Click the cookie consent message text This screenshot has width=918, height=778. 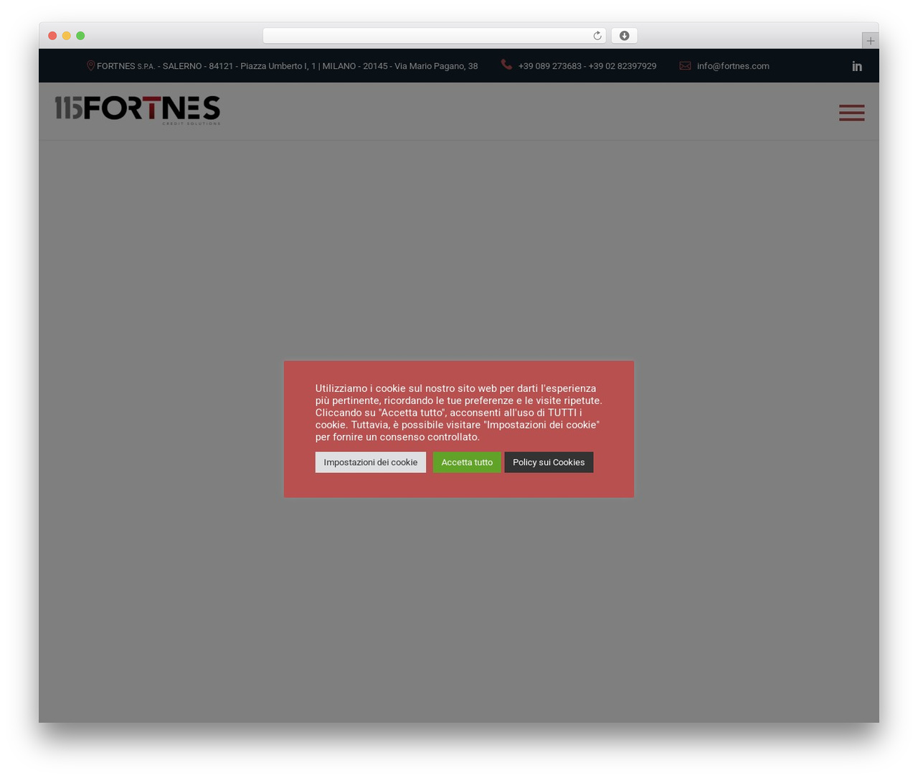(x=458, y=413)
